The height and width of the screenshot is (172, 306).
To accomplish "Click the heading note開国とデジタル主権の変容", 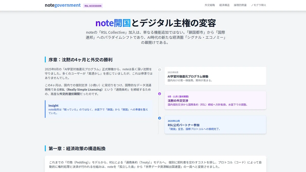I will click(x=156, y=23).
